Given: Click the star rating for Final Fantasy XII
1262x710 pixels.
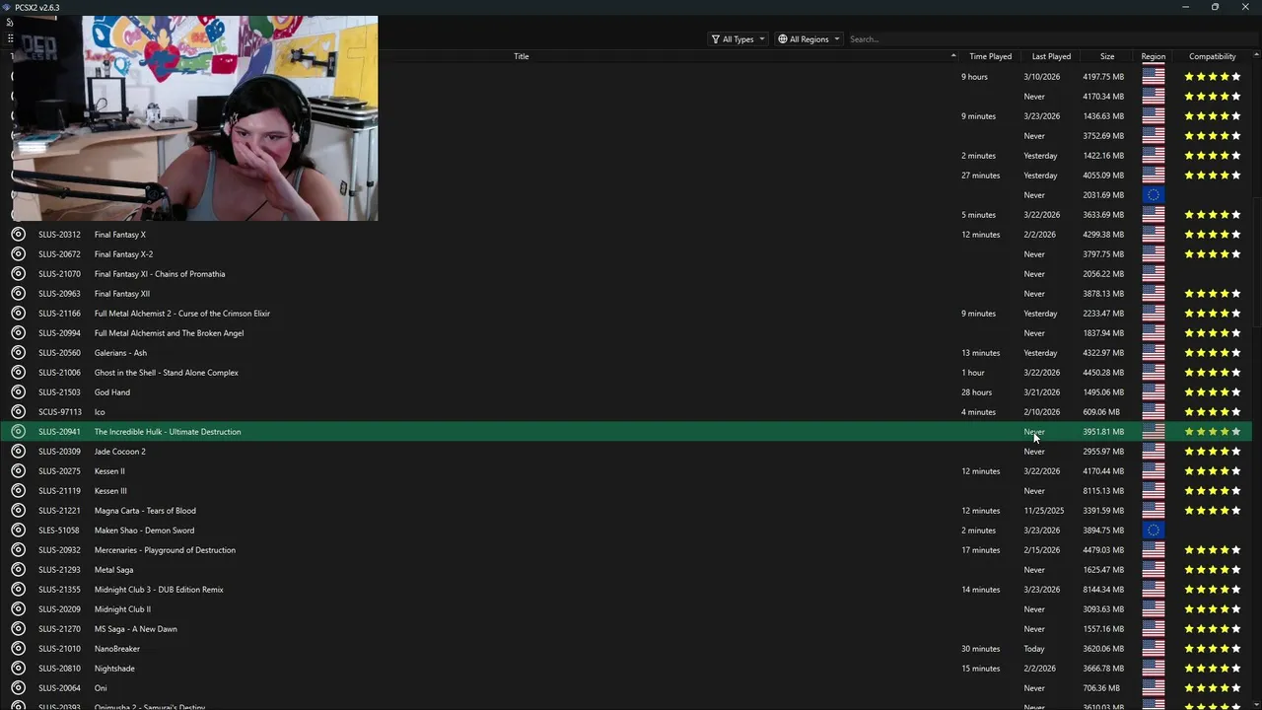Looking at the screenshot, I should 1213,294.
